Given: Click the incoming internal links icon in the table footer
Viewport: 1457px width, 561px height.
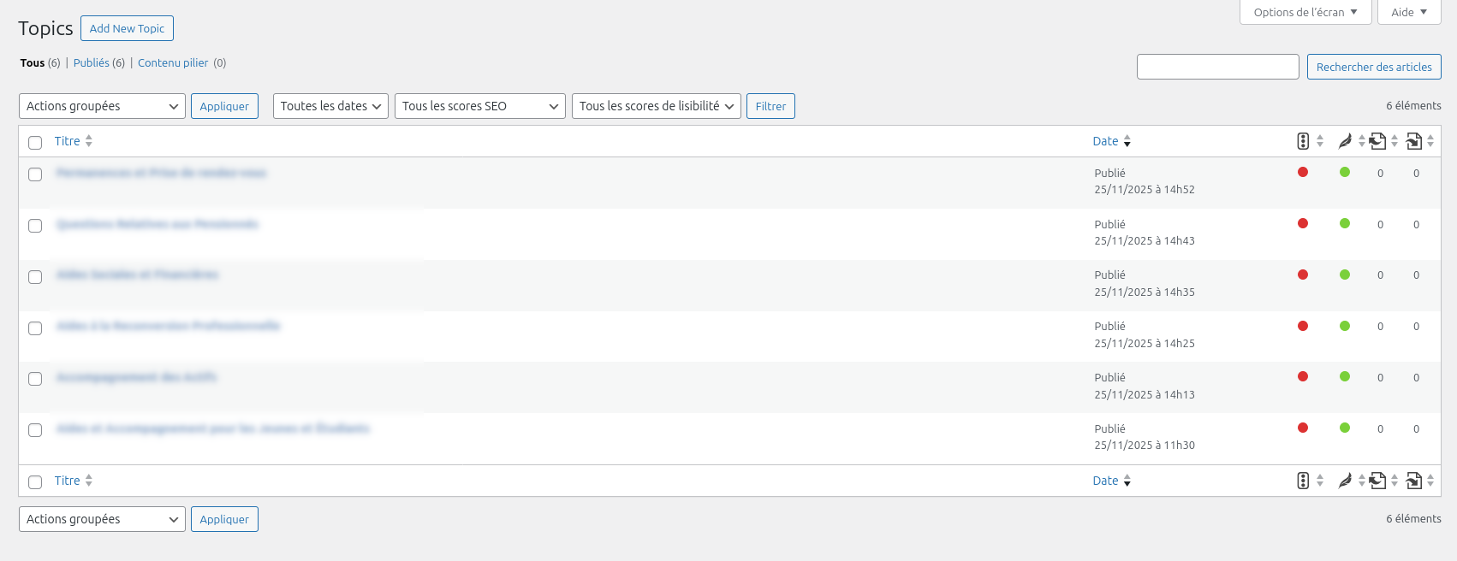Looking at the screenshot, I should point(1413,481).
